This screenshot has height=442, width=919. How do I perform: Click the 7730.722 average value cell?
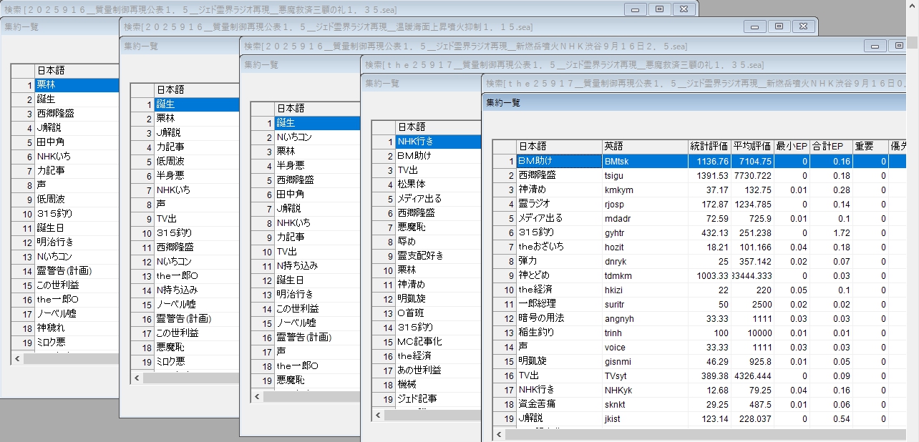coord(752,175)
